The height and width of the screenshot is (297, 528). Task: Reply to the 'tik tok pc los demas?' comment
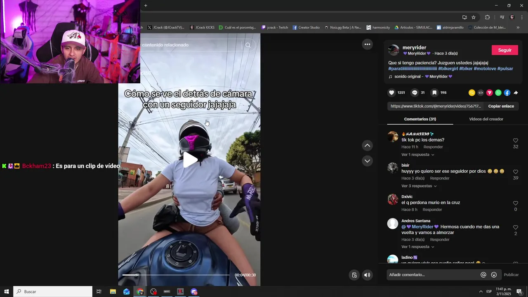(x=433, y=147)
